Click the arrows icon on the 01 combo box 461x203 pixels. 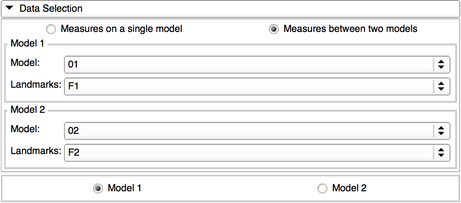click(441, 65)
